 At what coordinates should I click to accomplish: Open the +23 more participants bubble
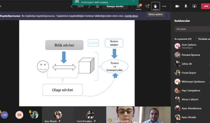(x=4, y=115)
